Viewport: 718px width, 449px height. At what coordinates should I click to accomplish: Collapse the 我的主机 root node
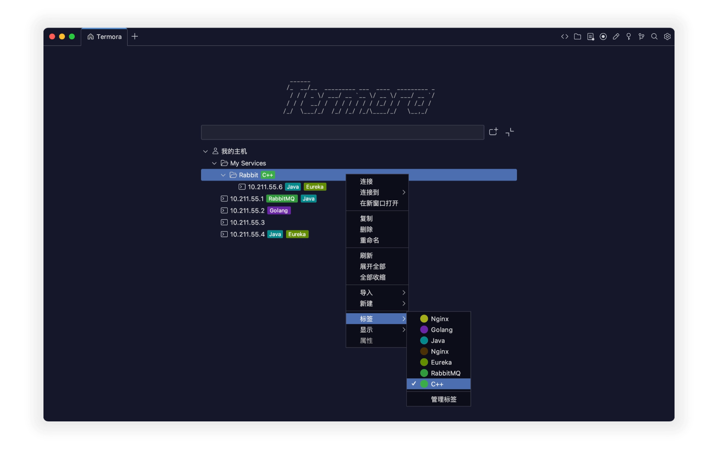point(205,152)
